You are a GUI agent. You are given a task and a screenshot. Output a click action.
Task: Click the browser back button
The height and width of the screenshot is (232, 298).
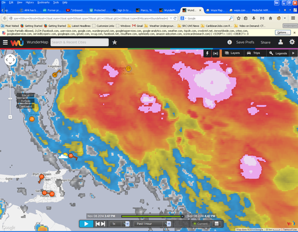click(5, 19)
